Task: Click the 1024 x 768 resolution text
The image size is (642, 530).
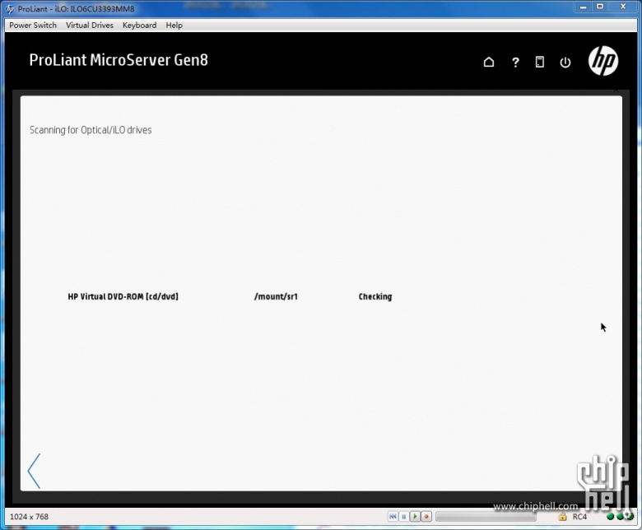Action: tap(29, 517)
